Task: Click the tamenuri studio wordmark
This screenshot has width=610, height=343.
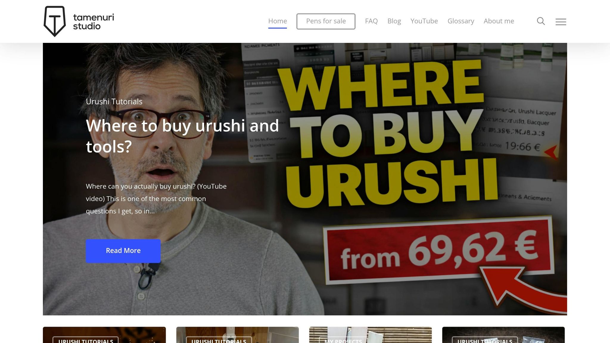Action: coord(94,22)
